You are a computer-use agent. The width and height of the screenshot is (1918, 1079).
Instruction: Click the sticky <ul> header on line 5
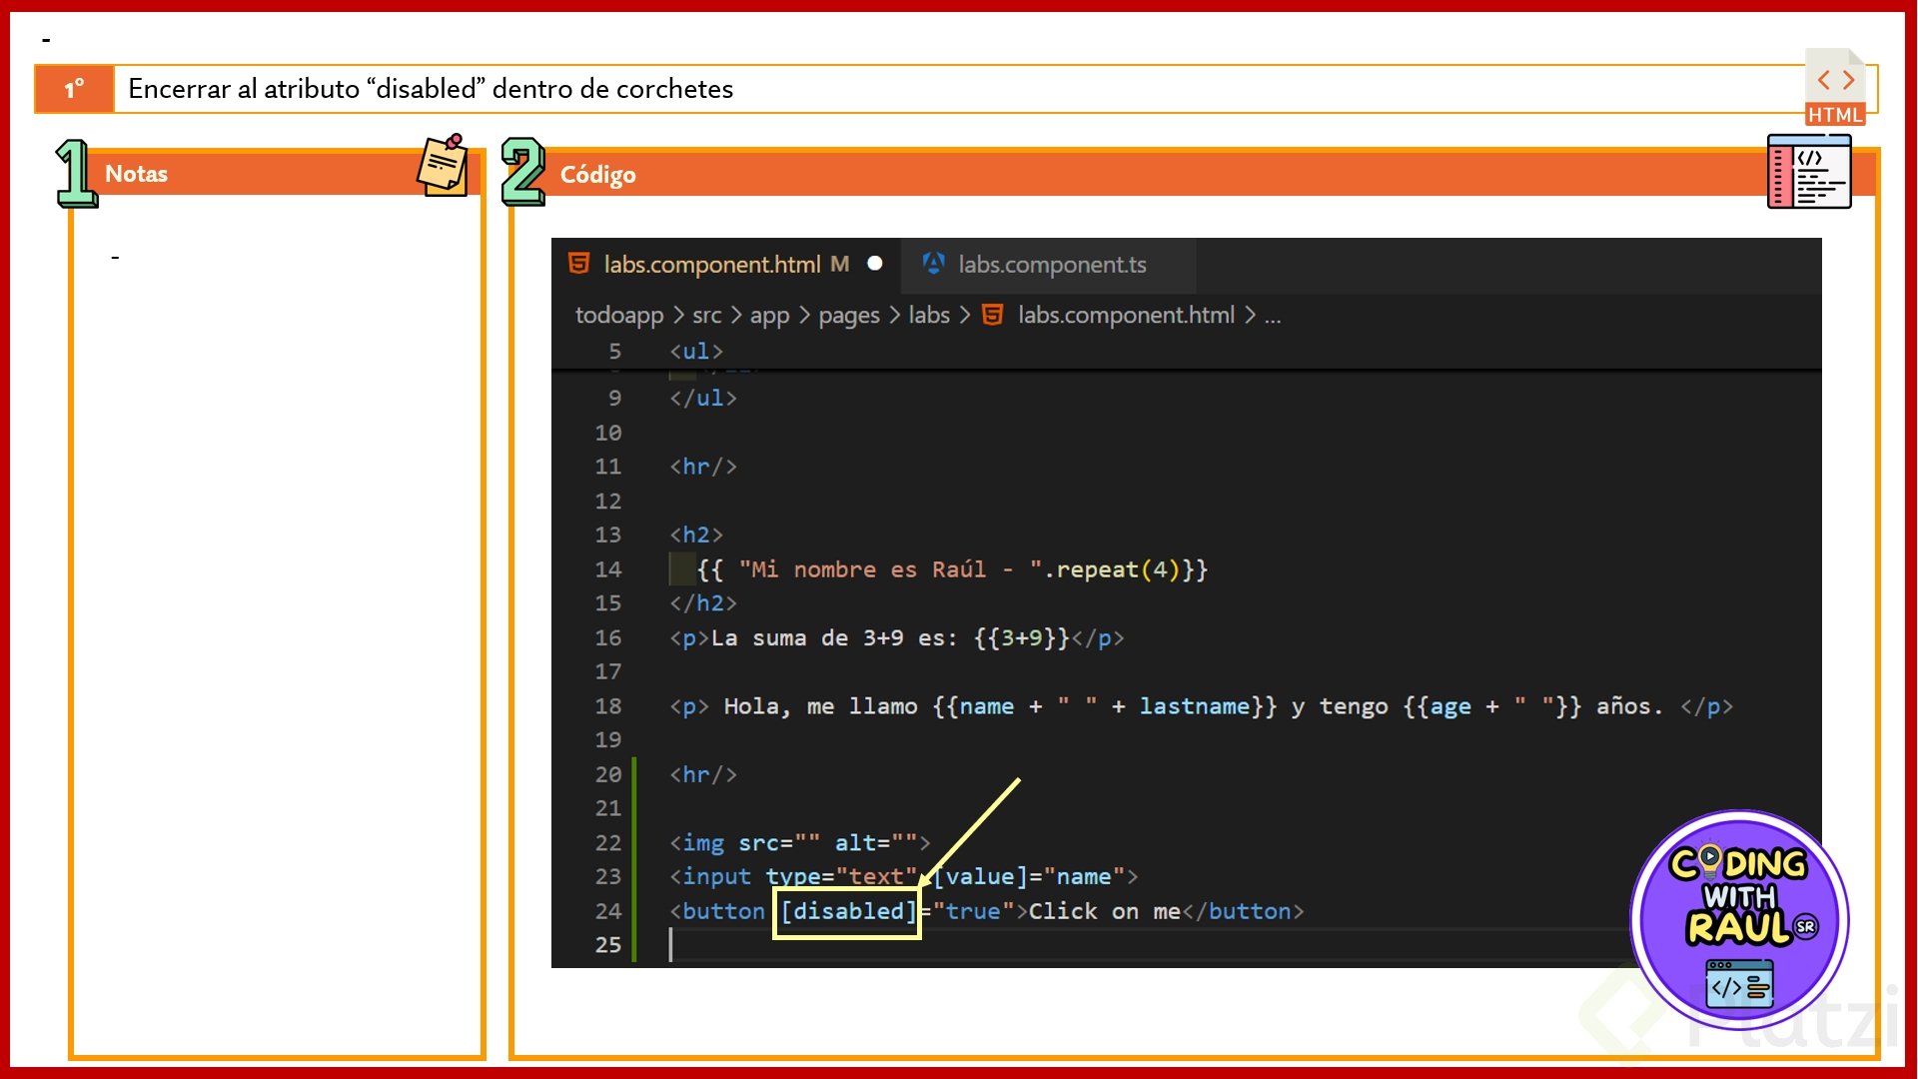tap(696, 352)
